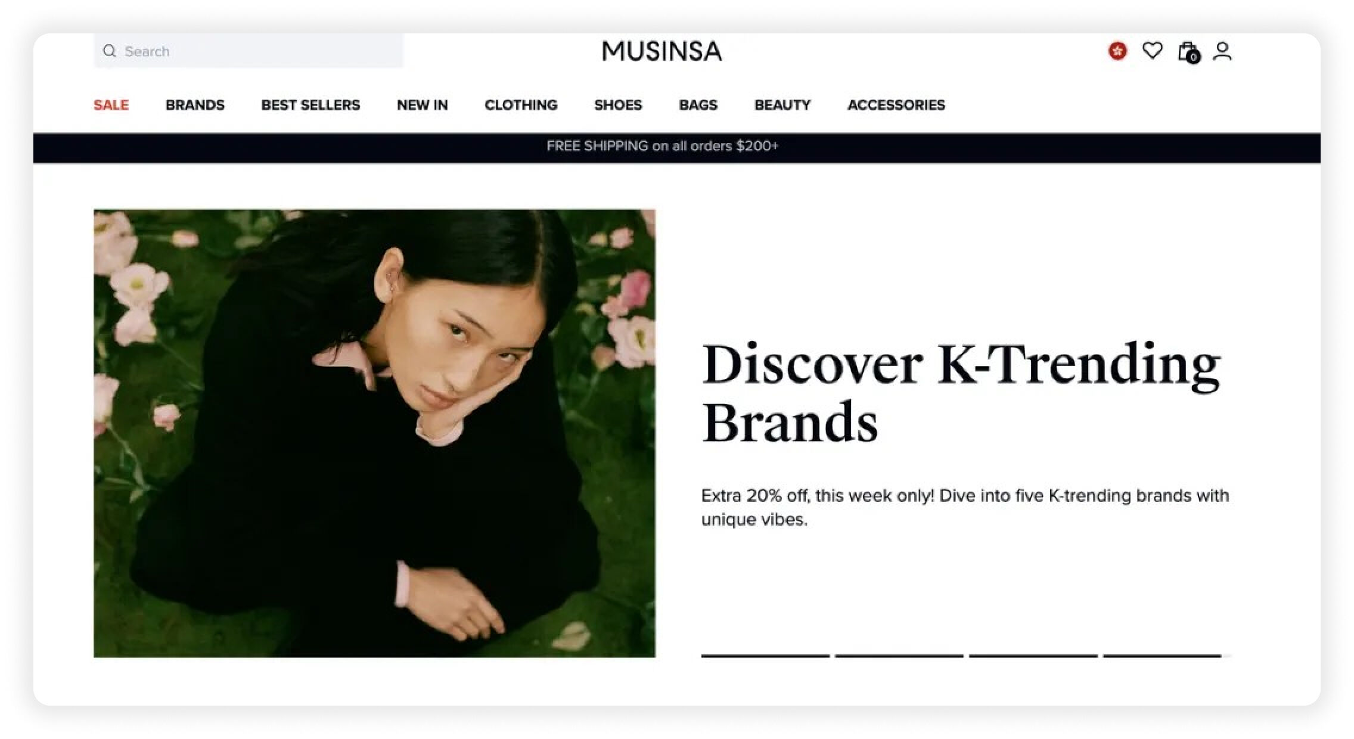The width and height of the screenshot is (1354, 739).
Task: Open the shopping bag cart icon
Action: [x=1188, y=52]
